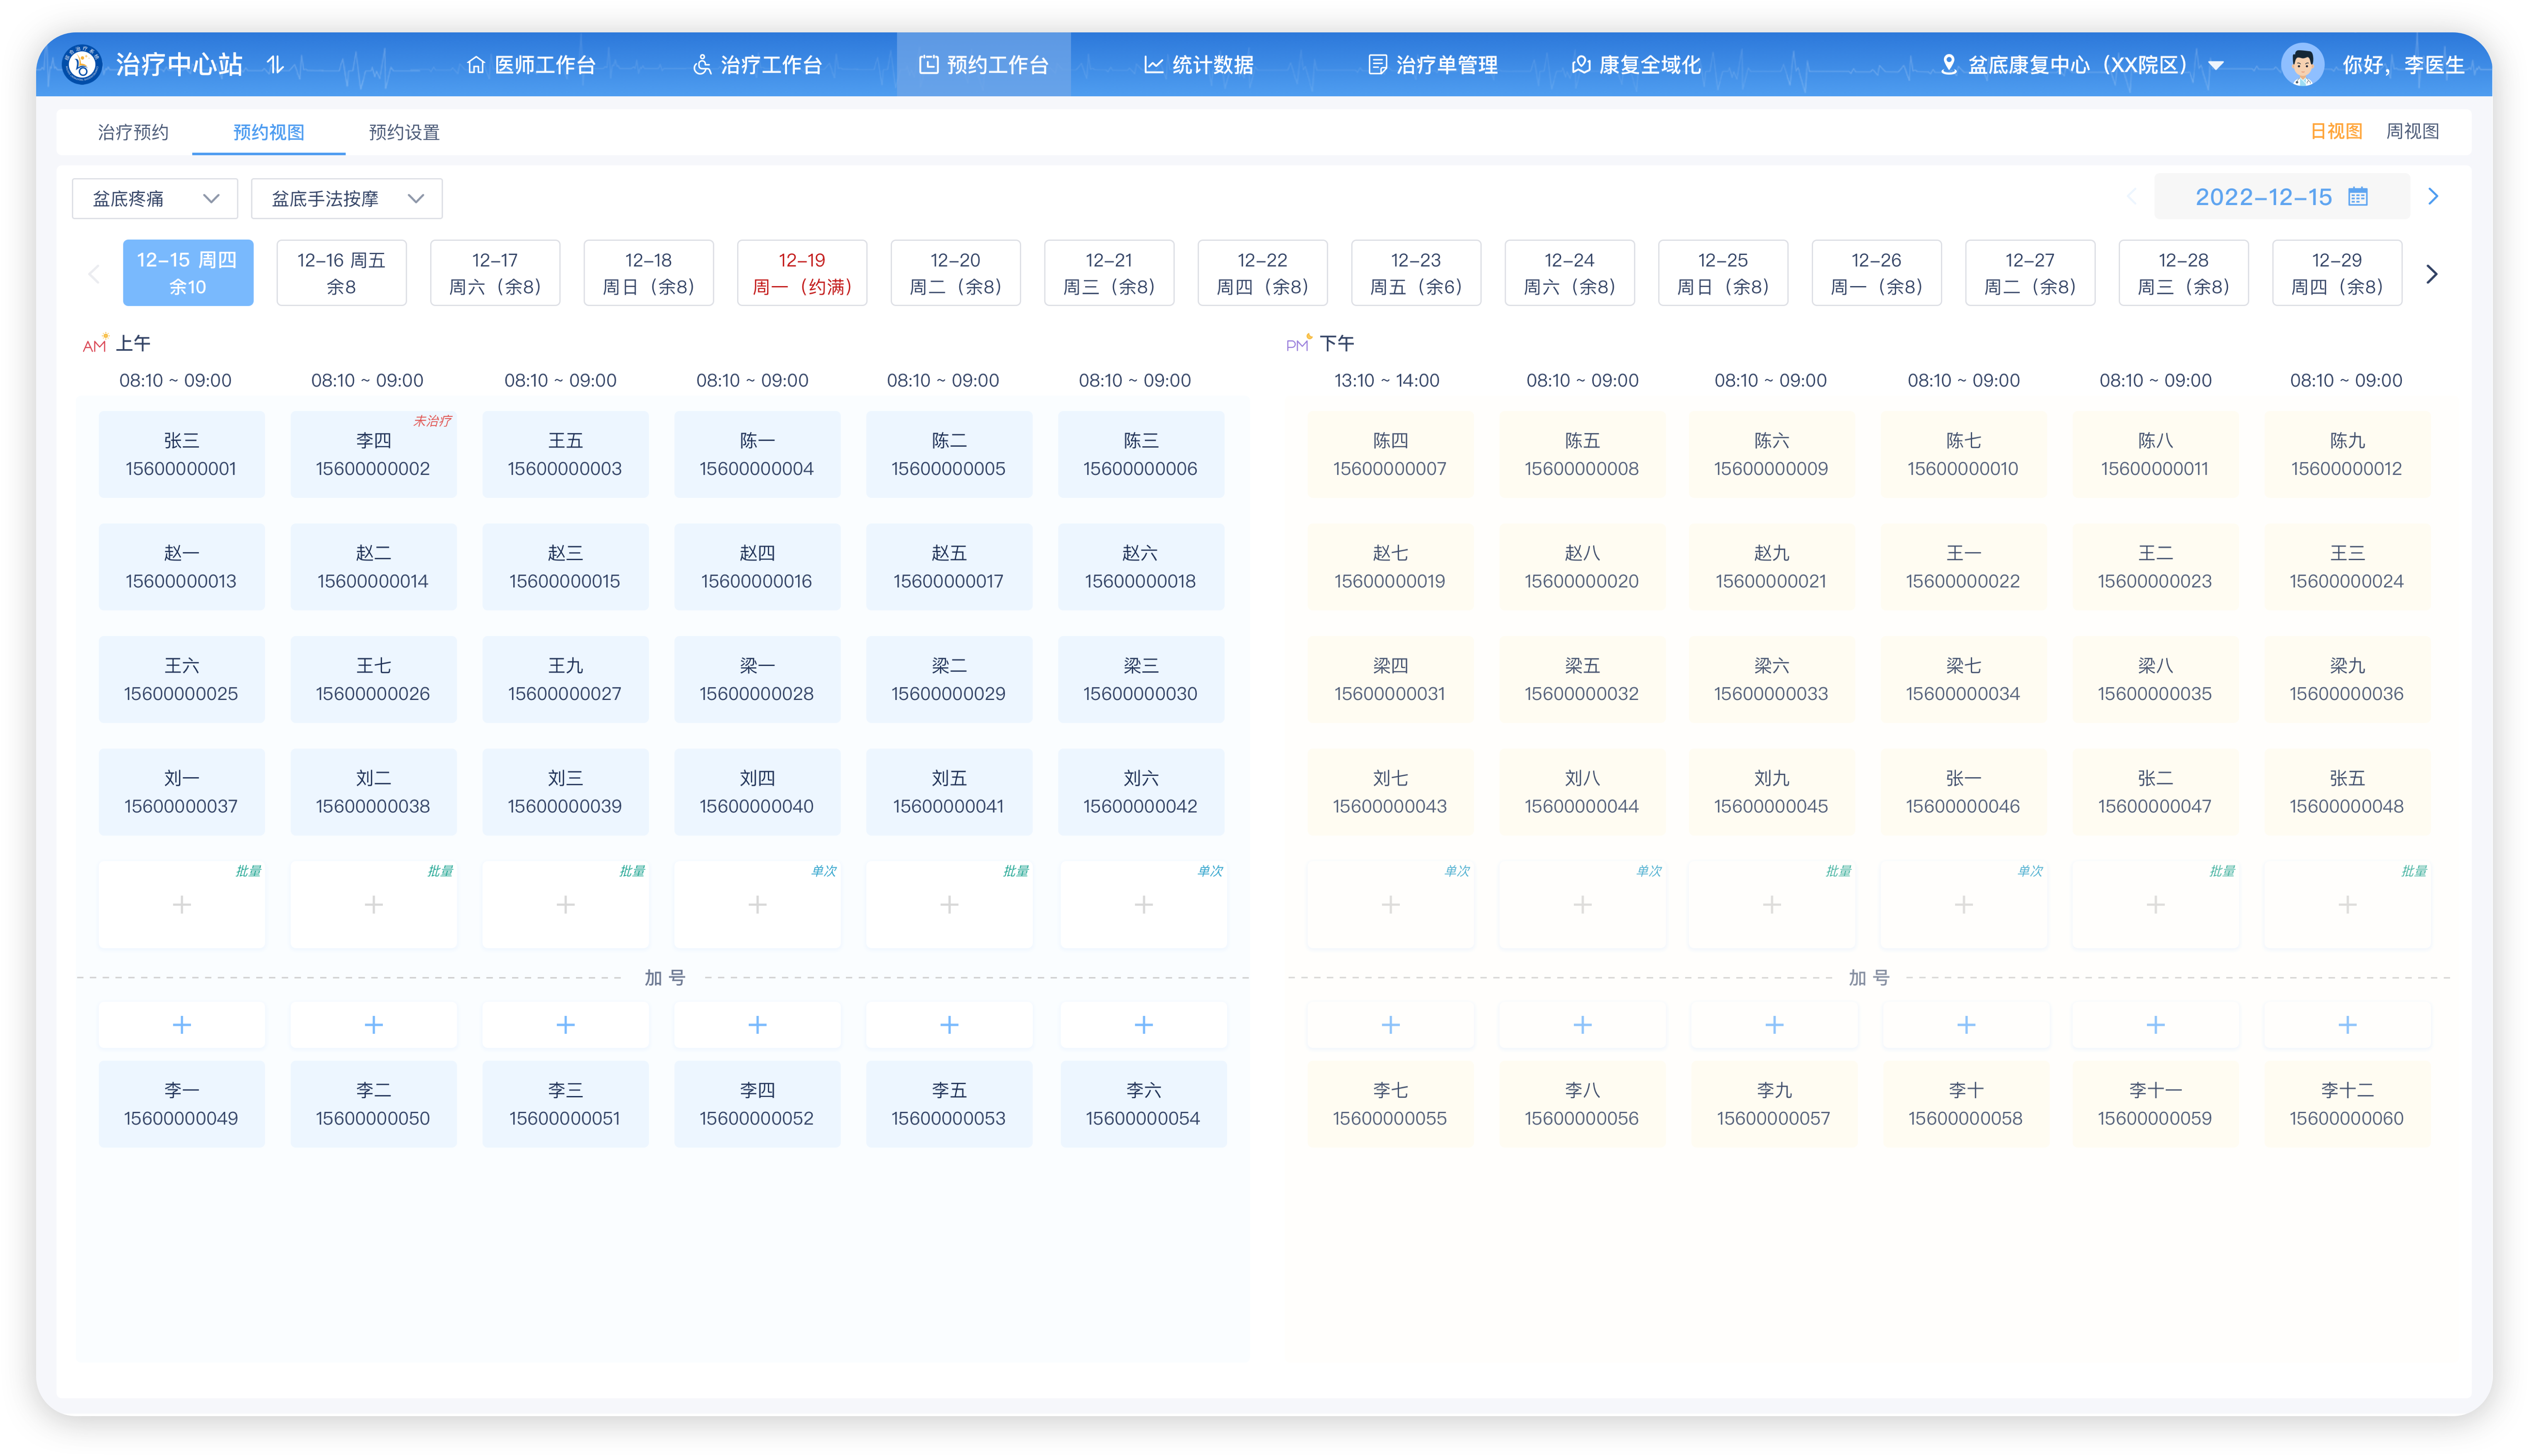Open the 2022-12-15 date picker field
2529x1456 pixels.
point(2281,197)
